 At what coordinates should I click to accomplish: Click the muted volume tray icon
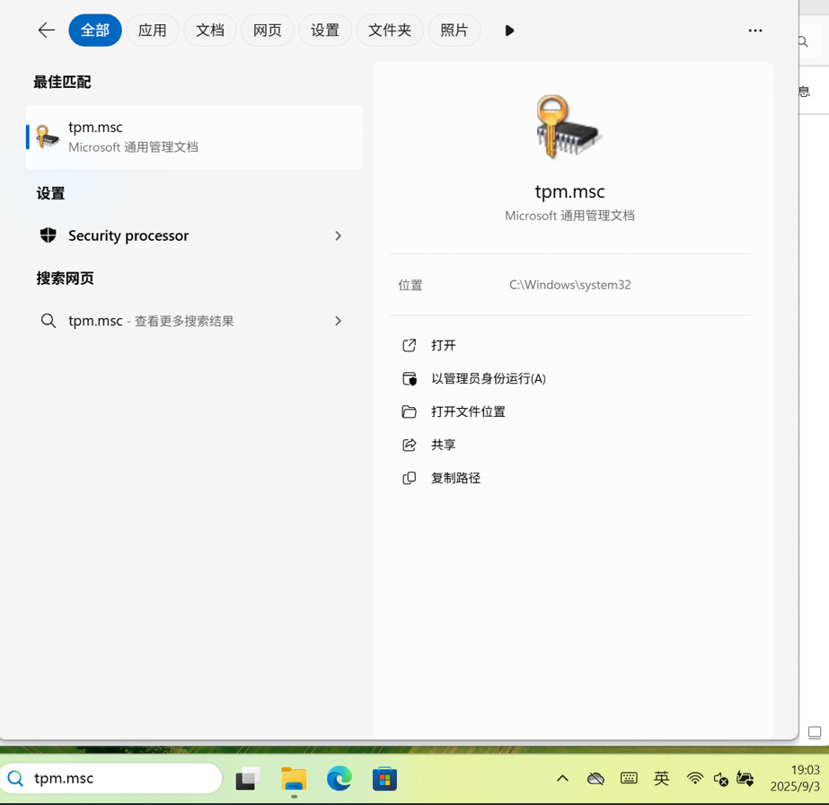[x=720, y=779]
